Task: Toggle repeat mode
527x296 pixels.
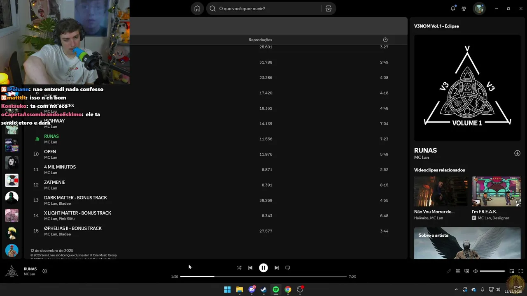Action: tap(288, 268)
